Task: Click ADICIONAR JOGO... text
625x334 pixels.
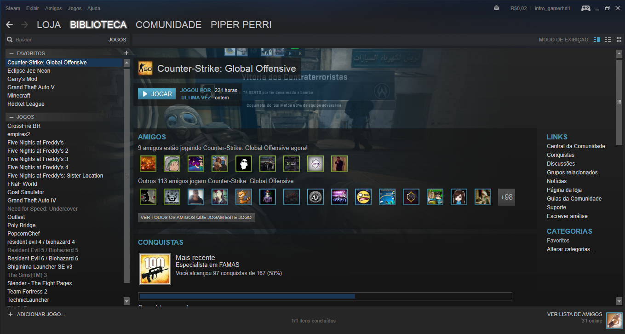Action: click(41, 314)
